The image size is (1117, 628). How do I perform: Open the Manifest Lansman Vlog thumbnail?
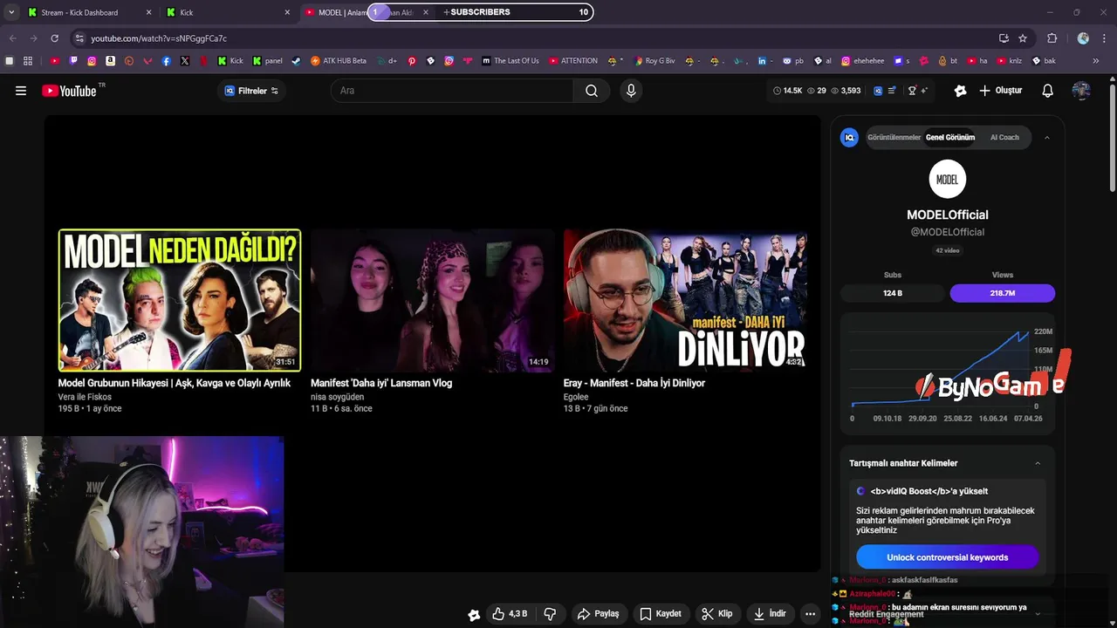pos(432,300)
